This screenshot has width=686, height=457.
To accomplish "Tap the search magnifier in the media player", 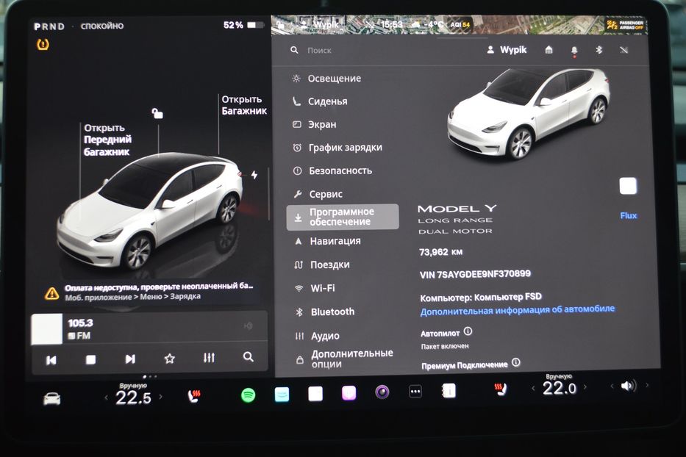I will pyautogui.click(x=248, y=357).
